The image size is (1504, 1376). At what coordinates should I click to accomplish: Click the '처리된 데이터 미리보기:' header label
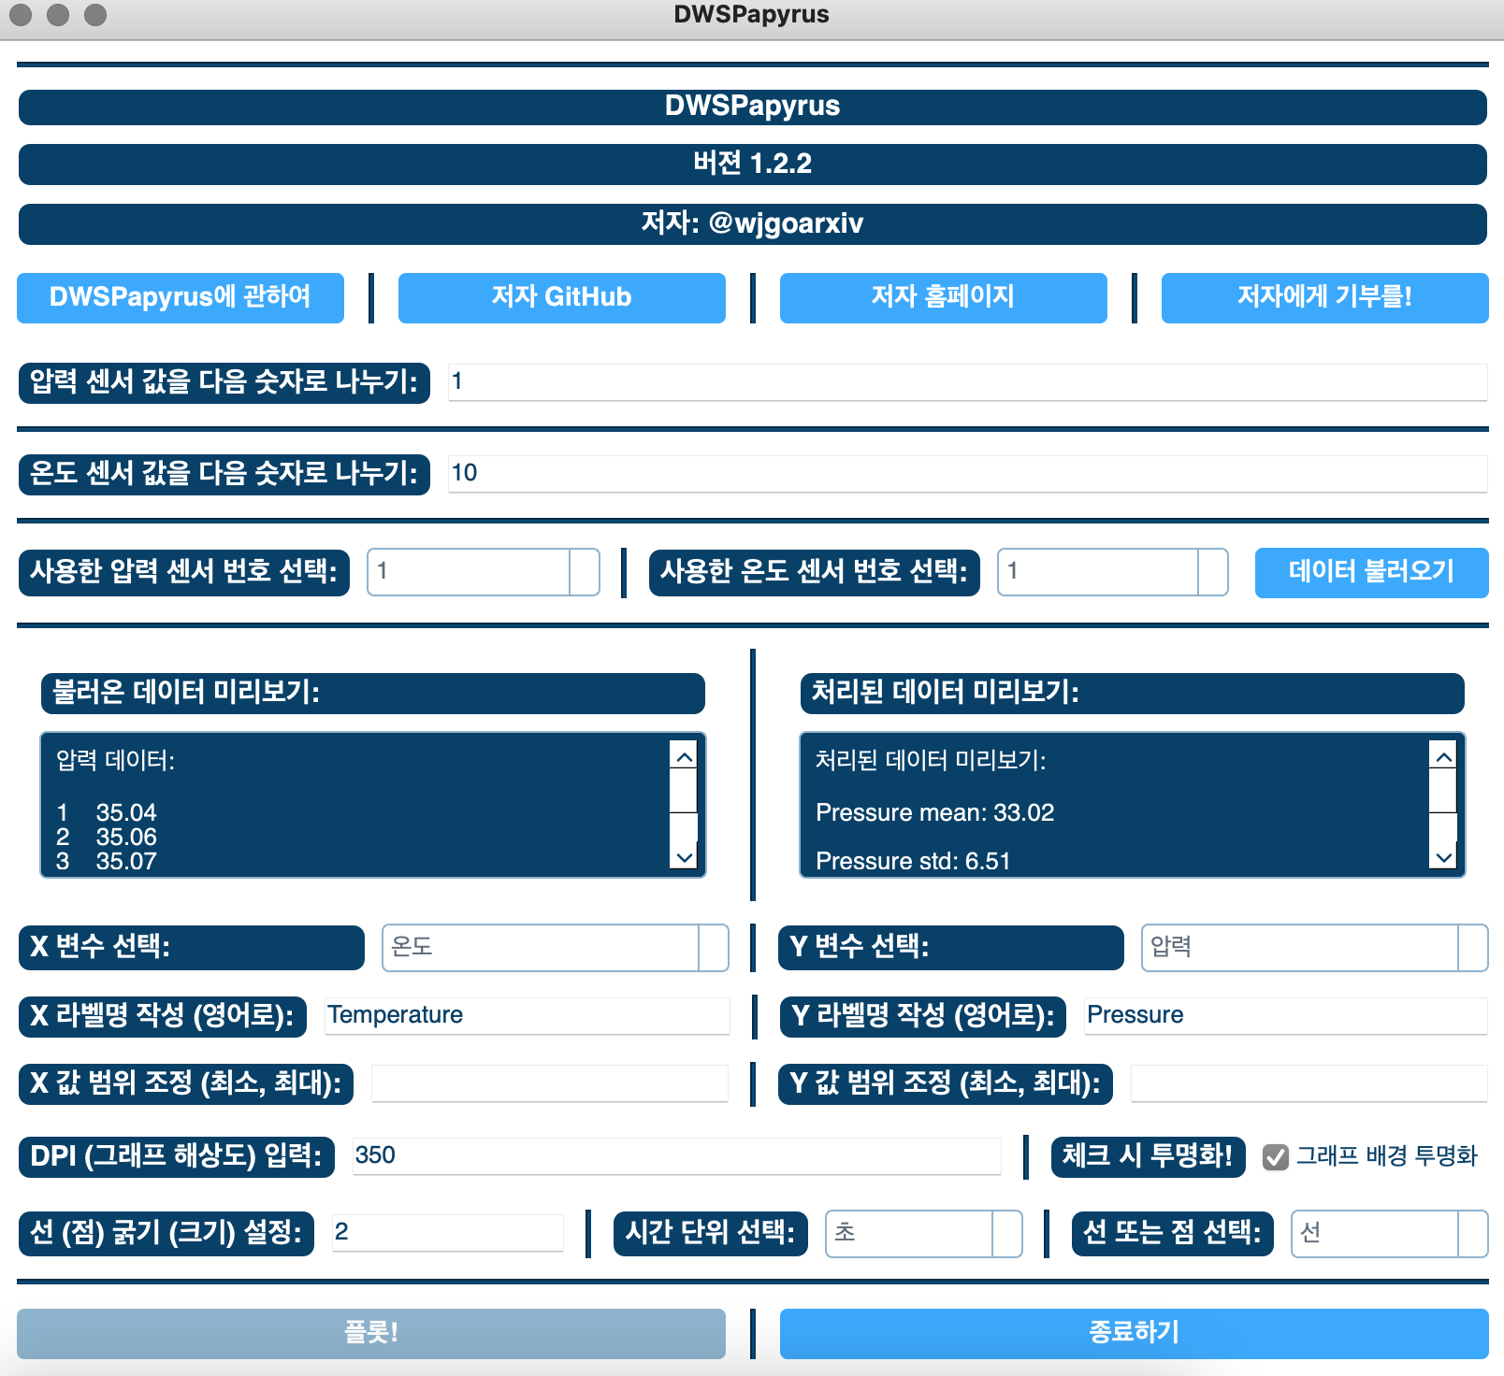(1133, 693)
